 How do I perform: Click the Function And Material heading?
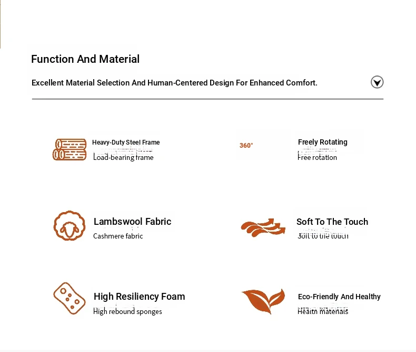pyautogui.click(x=85, y=59)
